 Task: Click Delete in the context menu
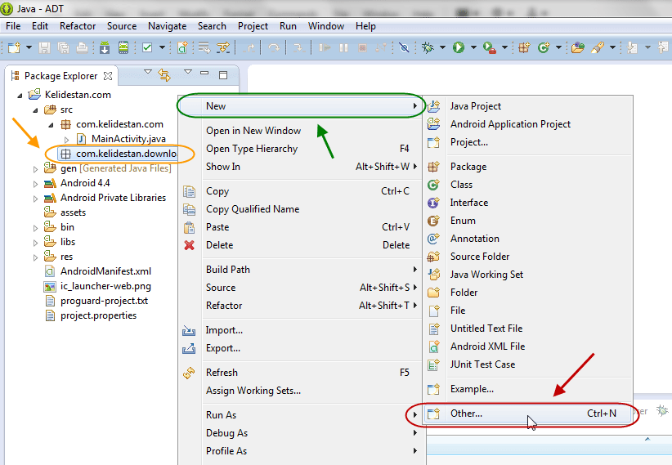coord(300,245)
